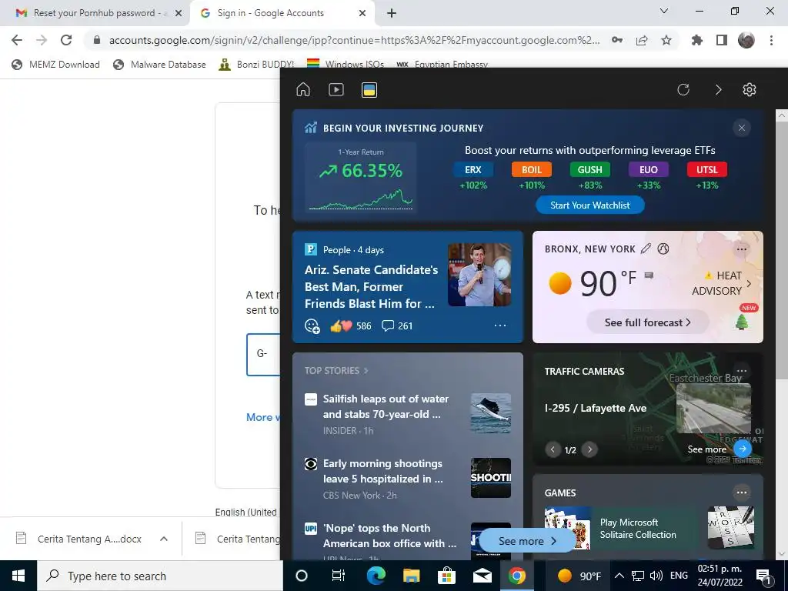Open the 'Nope' tops box office story
788x591 pixels.
coord(389,536)
